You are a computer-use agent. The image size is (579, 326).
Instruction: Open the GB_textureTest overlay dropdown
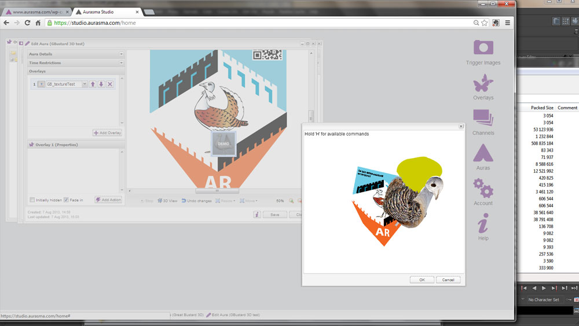[x=85, y=84]
